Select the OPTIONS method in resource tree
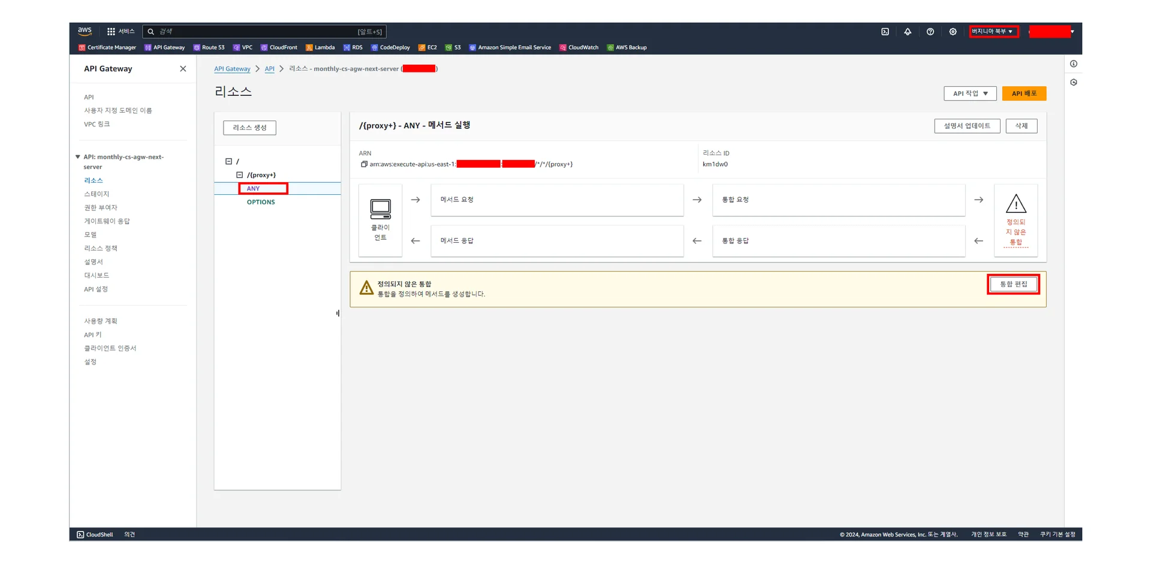The height and width of the screenshot is (564, 1151). tap(261, 202)
